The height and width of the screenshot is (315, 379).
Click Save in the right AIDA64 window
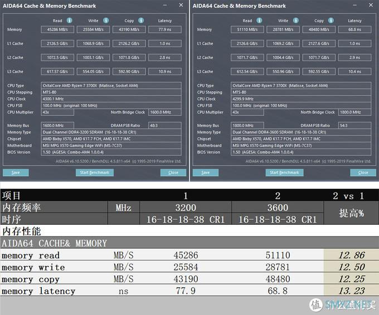206,173
